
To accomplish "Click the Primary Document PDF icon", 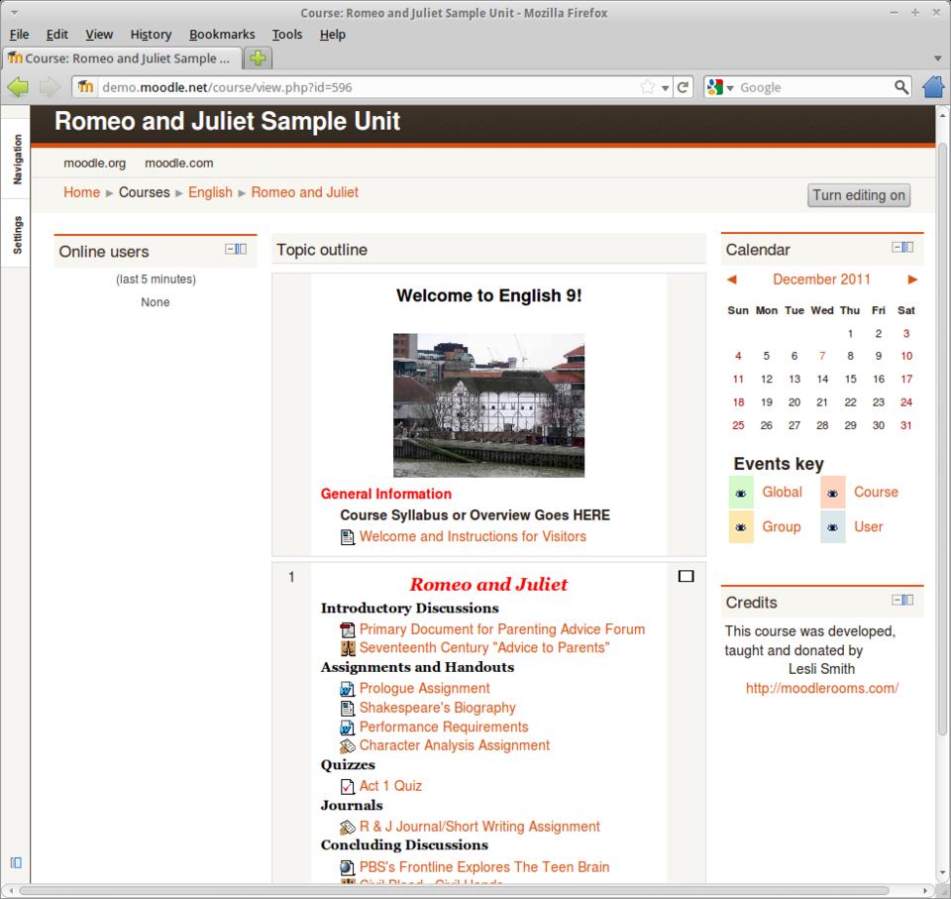I will (348, 629).
